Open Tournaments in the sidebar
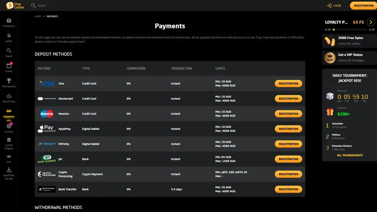The height and width of the screenshot is (212, 377). (x=9, y=83)
